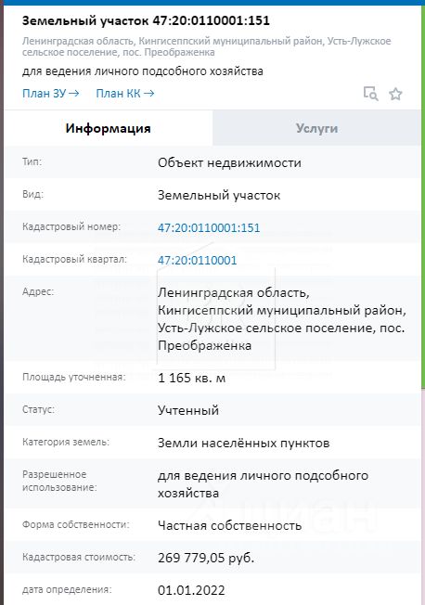Add the parcel to favorites with star icon
The height and width of the screenshot is (605, 425).
click(395, 94)
